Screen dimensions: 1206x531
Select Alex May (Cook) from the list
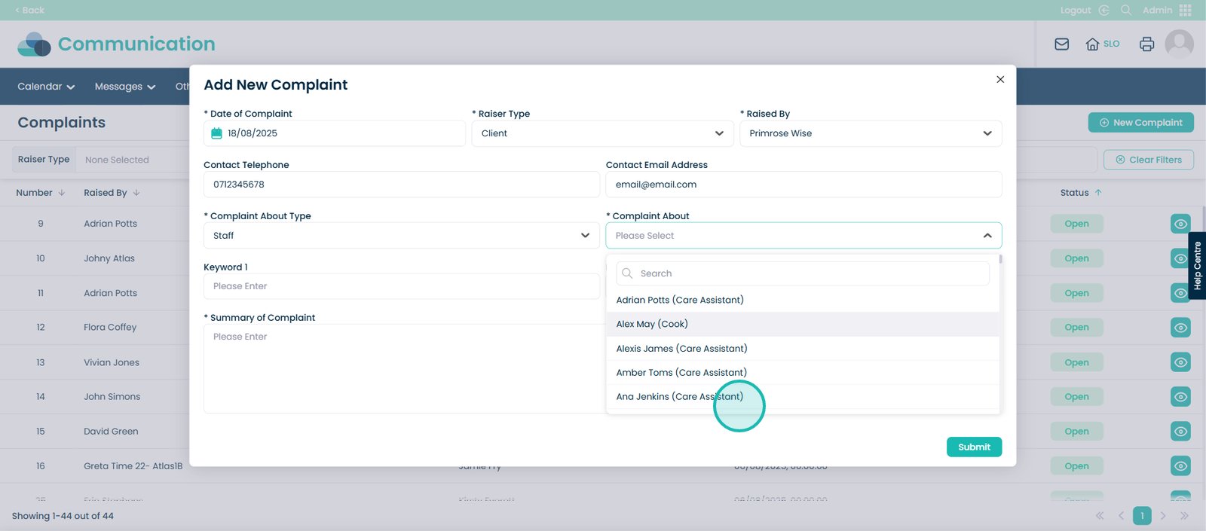coord(652,324)
